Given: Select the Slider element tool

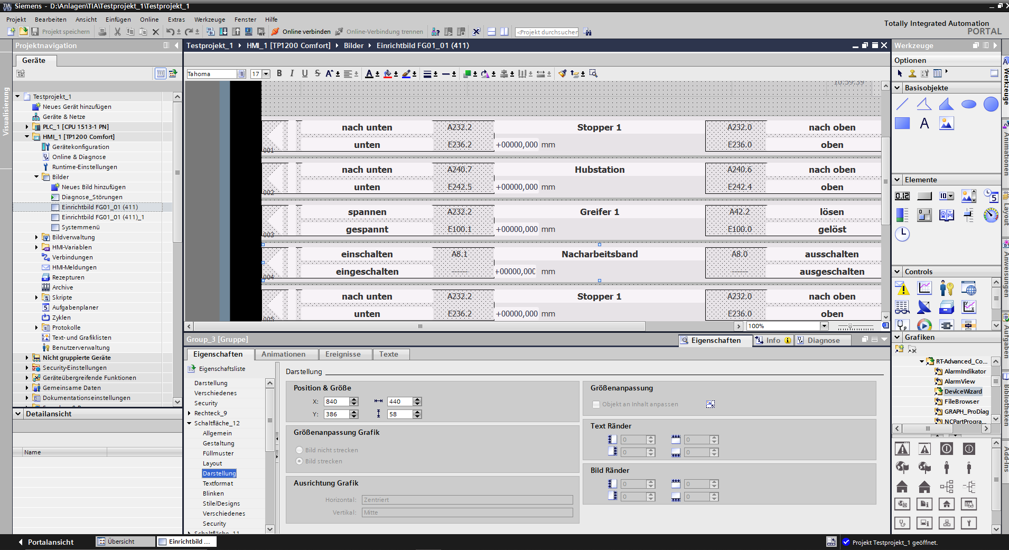Looking at the screenshot, I should tap(969, 215).
